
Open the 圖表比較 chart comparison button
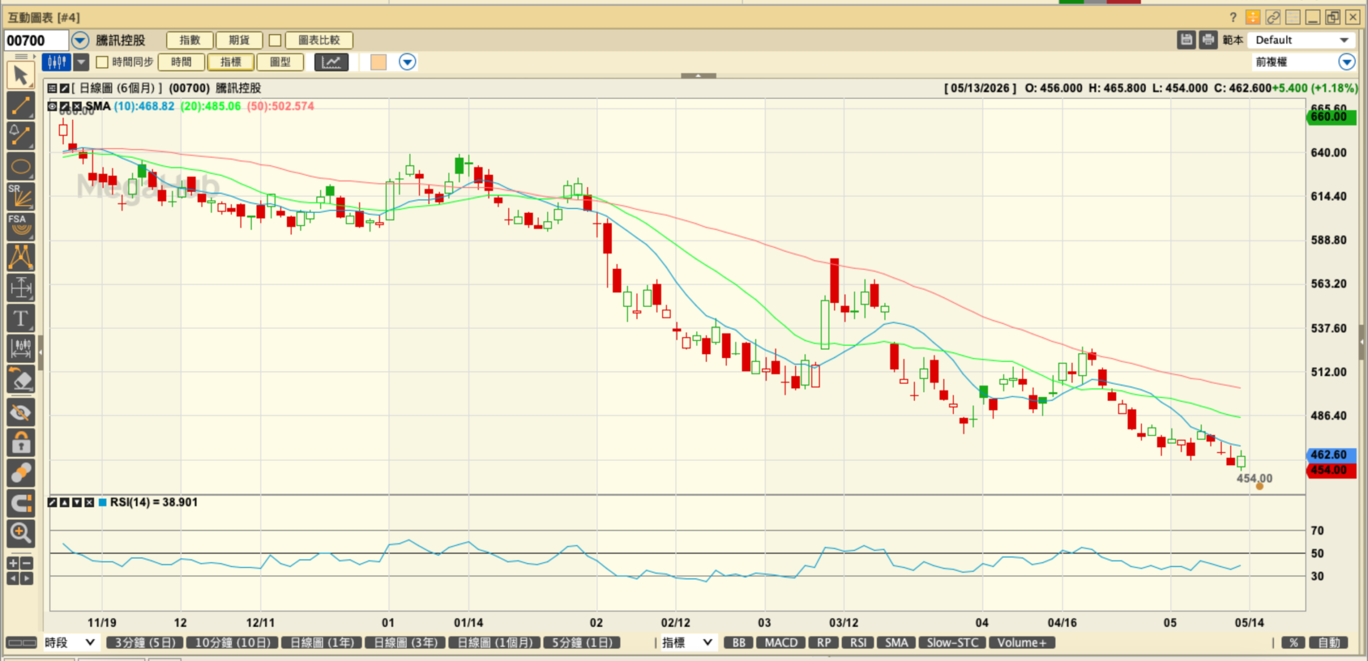(x=319, y=40)
